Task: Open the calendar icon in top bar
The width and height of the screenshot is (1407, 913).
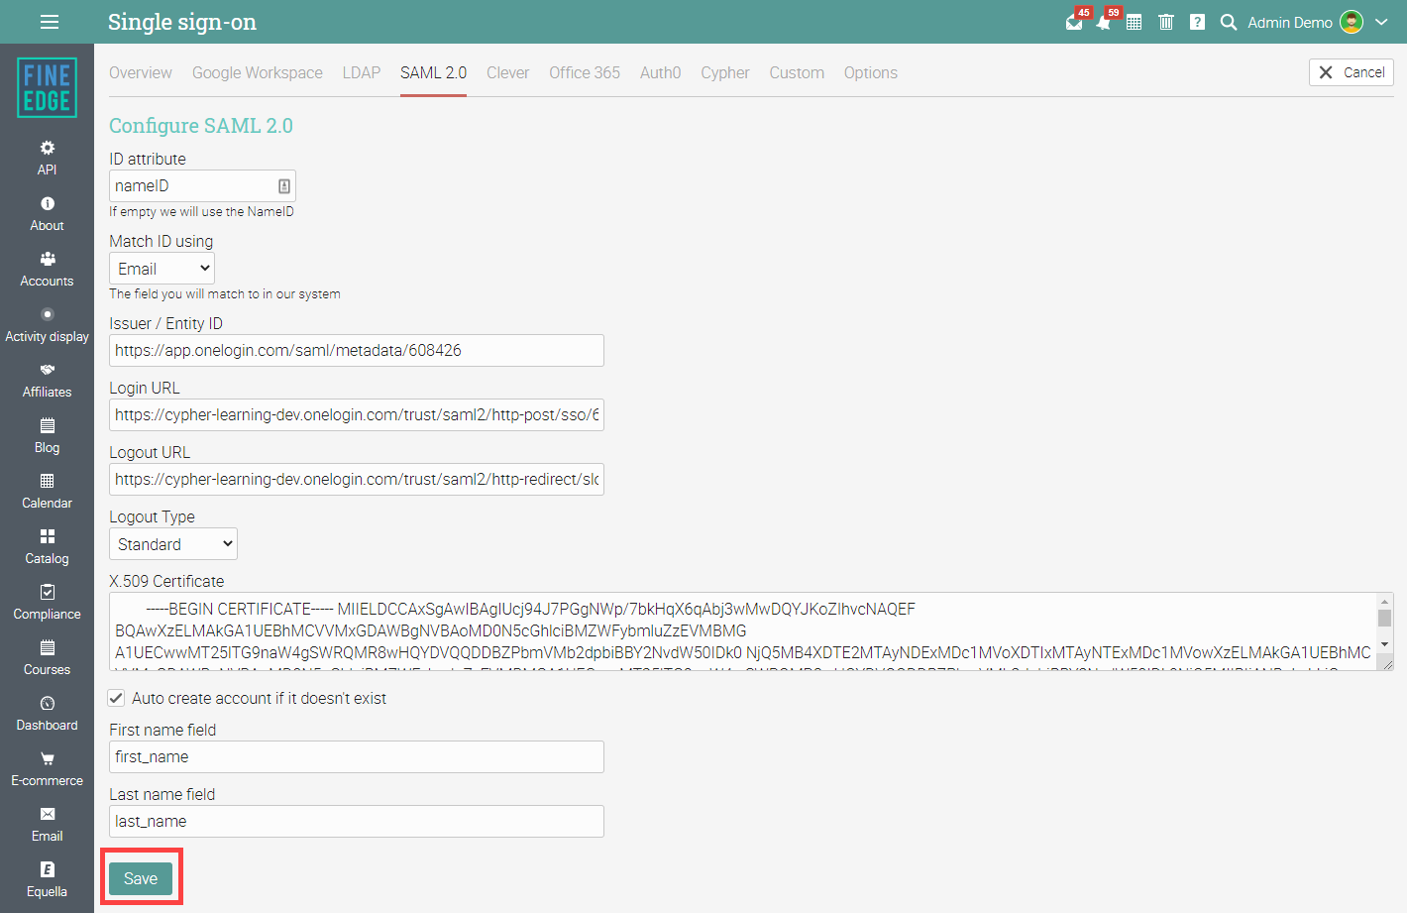Action: pos(1135,22)
